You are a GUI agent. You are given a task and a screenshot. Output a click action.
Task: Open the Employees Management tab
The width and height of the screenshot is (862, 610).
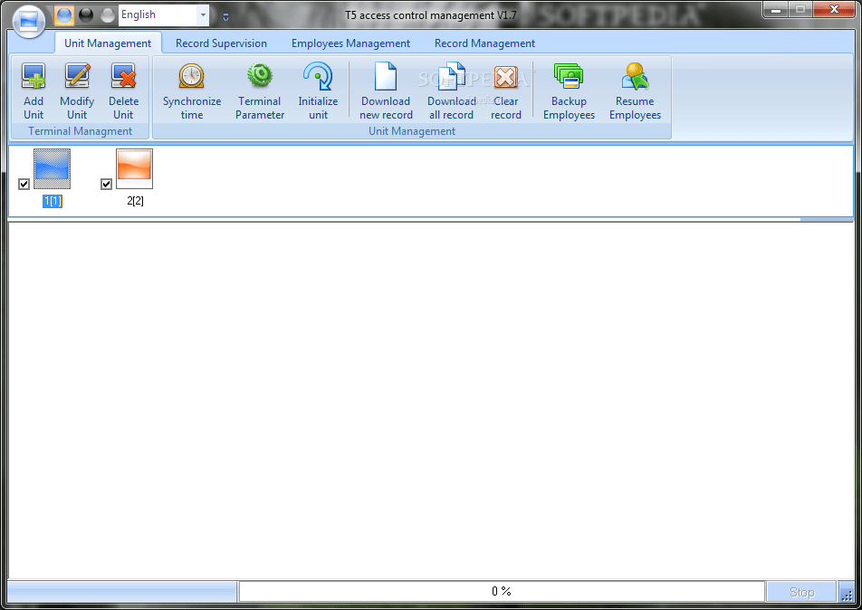point(350,43)
